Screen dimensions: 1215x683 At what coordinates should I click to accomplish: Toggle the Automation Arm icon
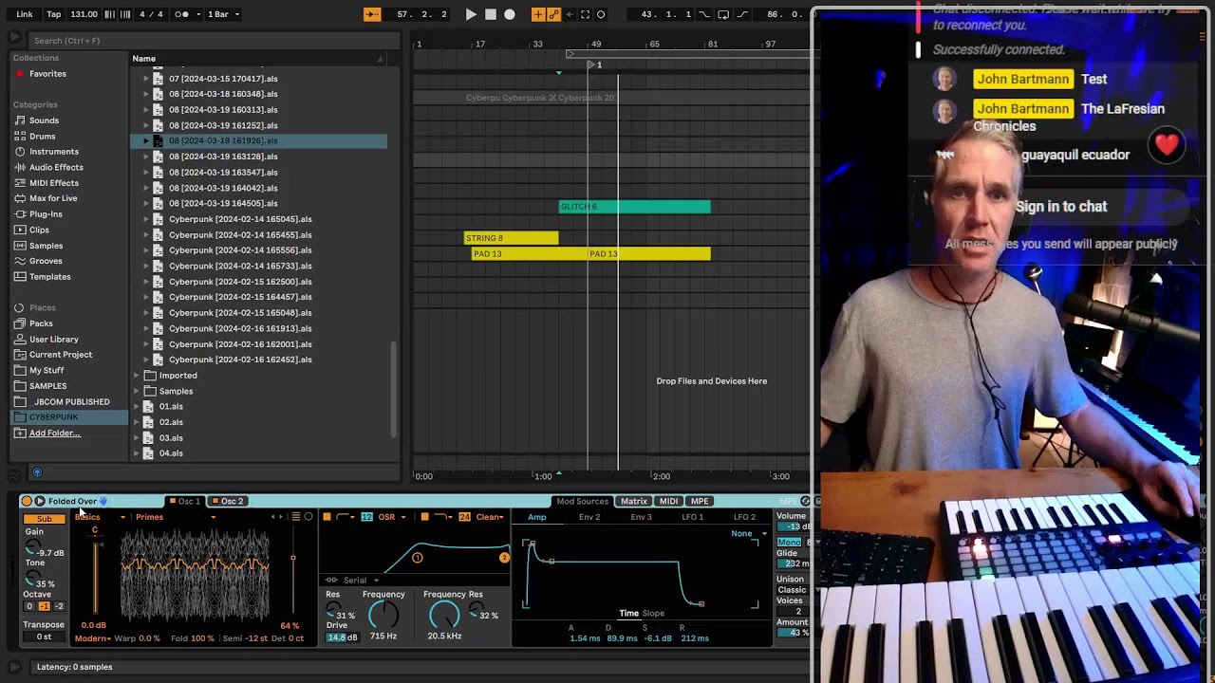point(553,14)
